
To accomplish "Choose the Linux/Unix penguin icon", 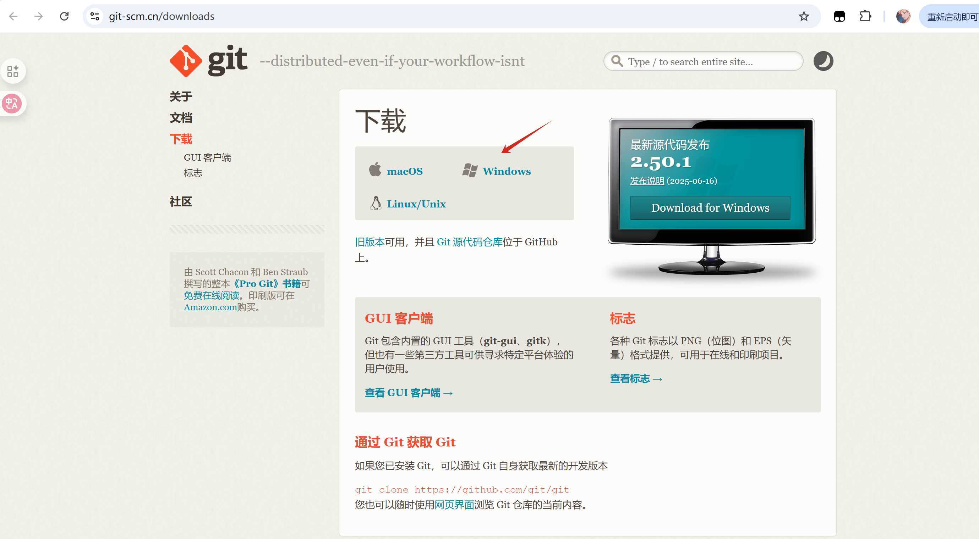I will click(376, 203).
